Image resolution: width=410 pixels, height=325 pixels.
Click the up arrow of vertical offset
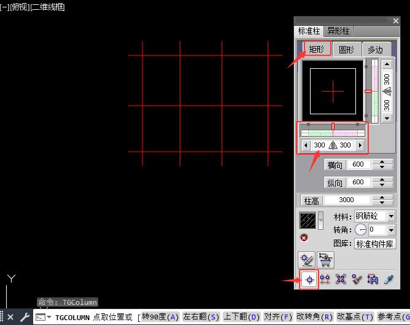pyautogui.click(x=387, y=65)
